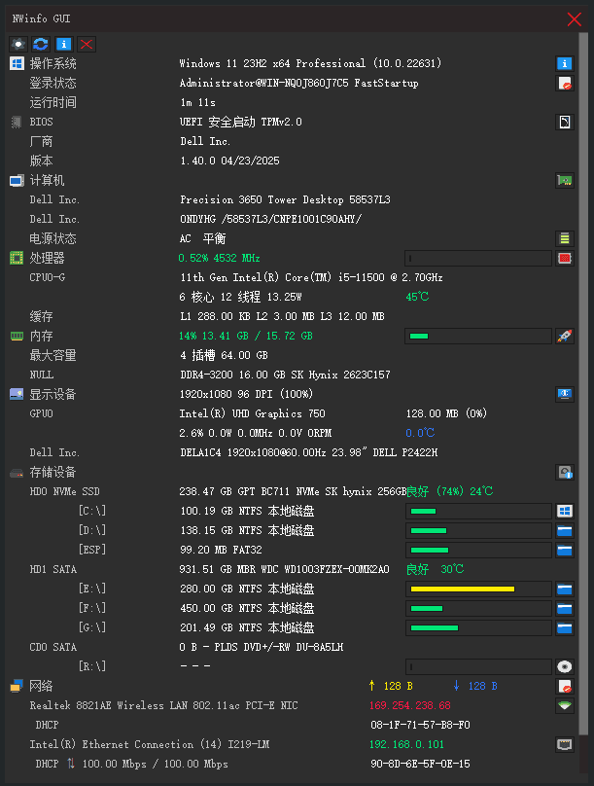Refresh data using the blue arrows icon
This screenshot has height=786, width=594.
point(41,44)
